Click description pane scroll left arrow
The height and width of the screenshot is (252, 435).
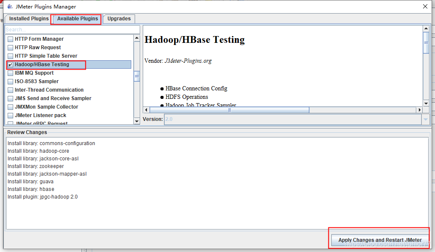click(x=146, y=110)
